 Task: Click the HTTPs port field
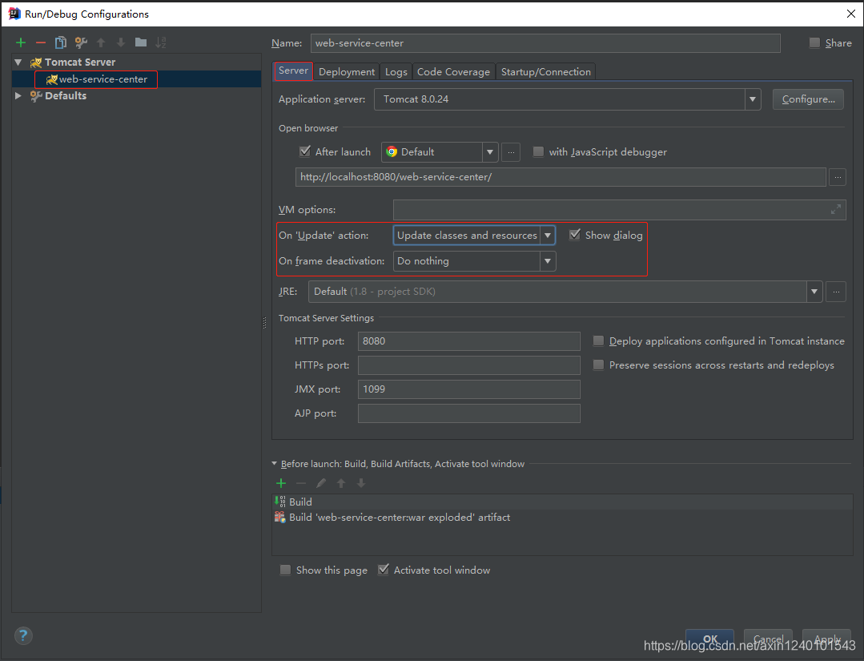point(469,365)
